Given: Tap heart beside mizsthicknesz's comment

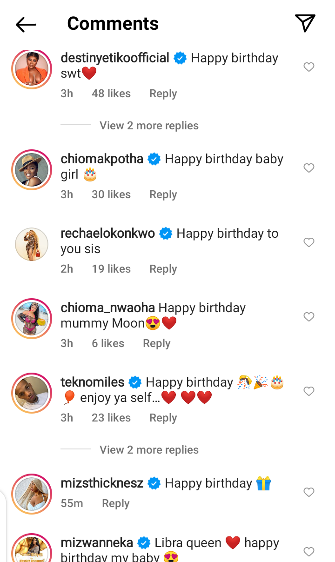Looking at the screenshot, I should pyautogui.click(x=309, y=492).
